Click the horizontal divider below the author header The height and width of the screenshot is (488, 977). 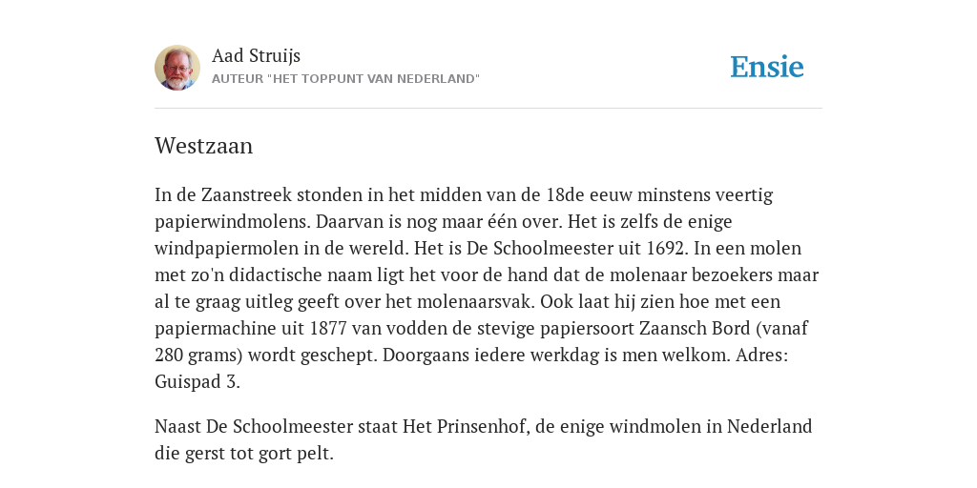[x=488, y=109]
